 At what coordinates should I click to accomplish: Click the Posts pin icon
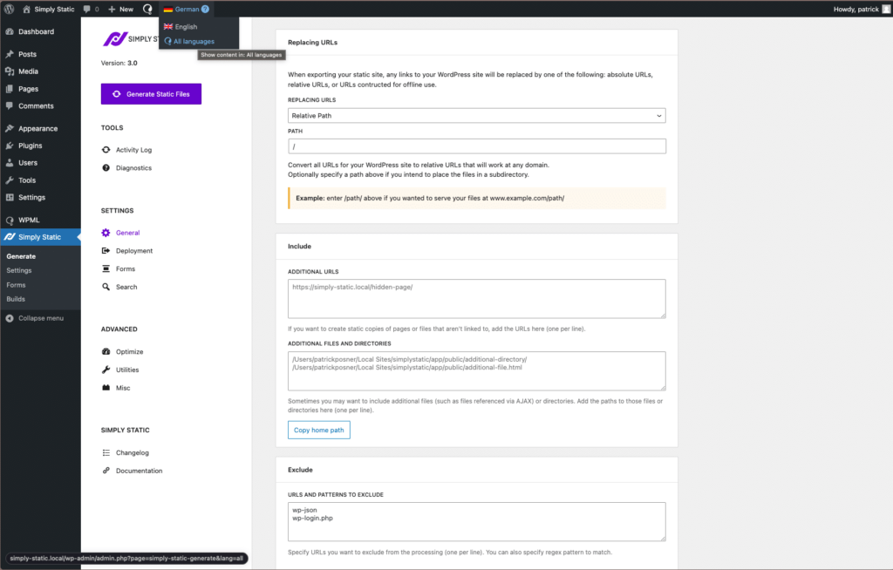point(10,54)
